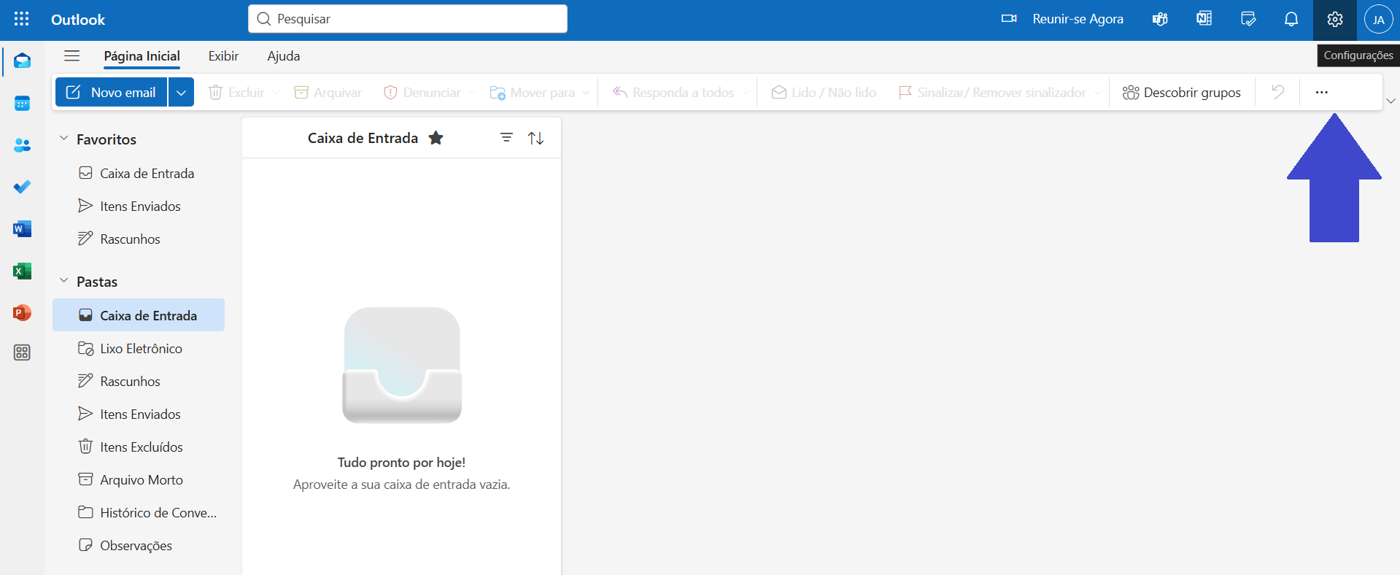
Task: Launch Excel from the left app bar
Action: coord(22,271)
